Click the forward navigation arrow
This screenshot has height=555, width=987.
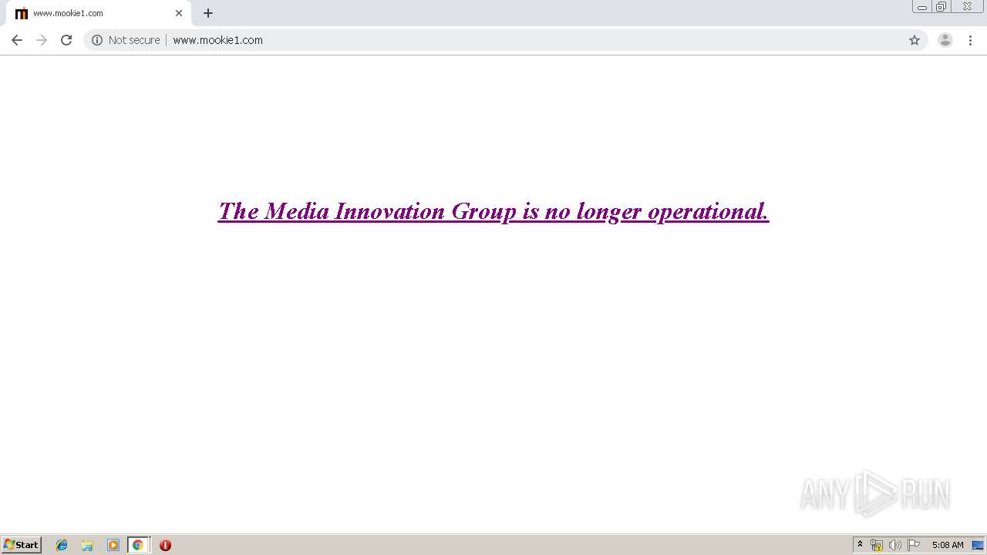coord(42,40)
